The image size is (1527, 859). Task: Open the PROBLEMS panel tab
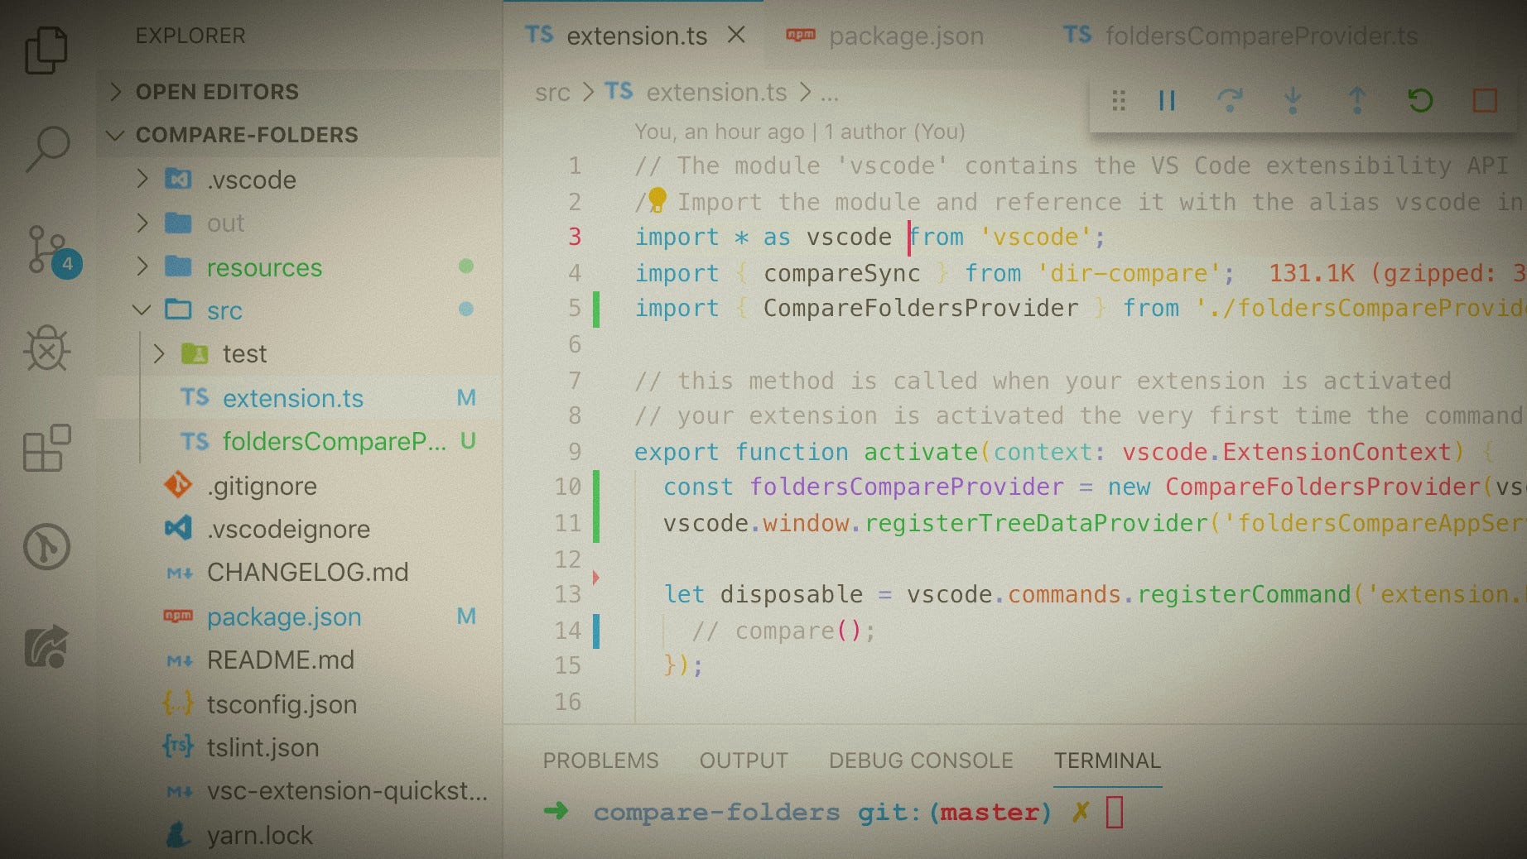point(600,761)
